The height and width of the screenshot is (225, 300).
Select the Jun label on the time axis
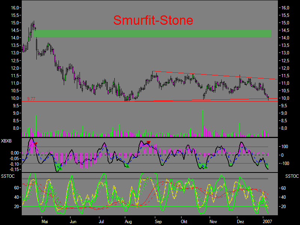(73, 222)
